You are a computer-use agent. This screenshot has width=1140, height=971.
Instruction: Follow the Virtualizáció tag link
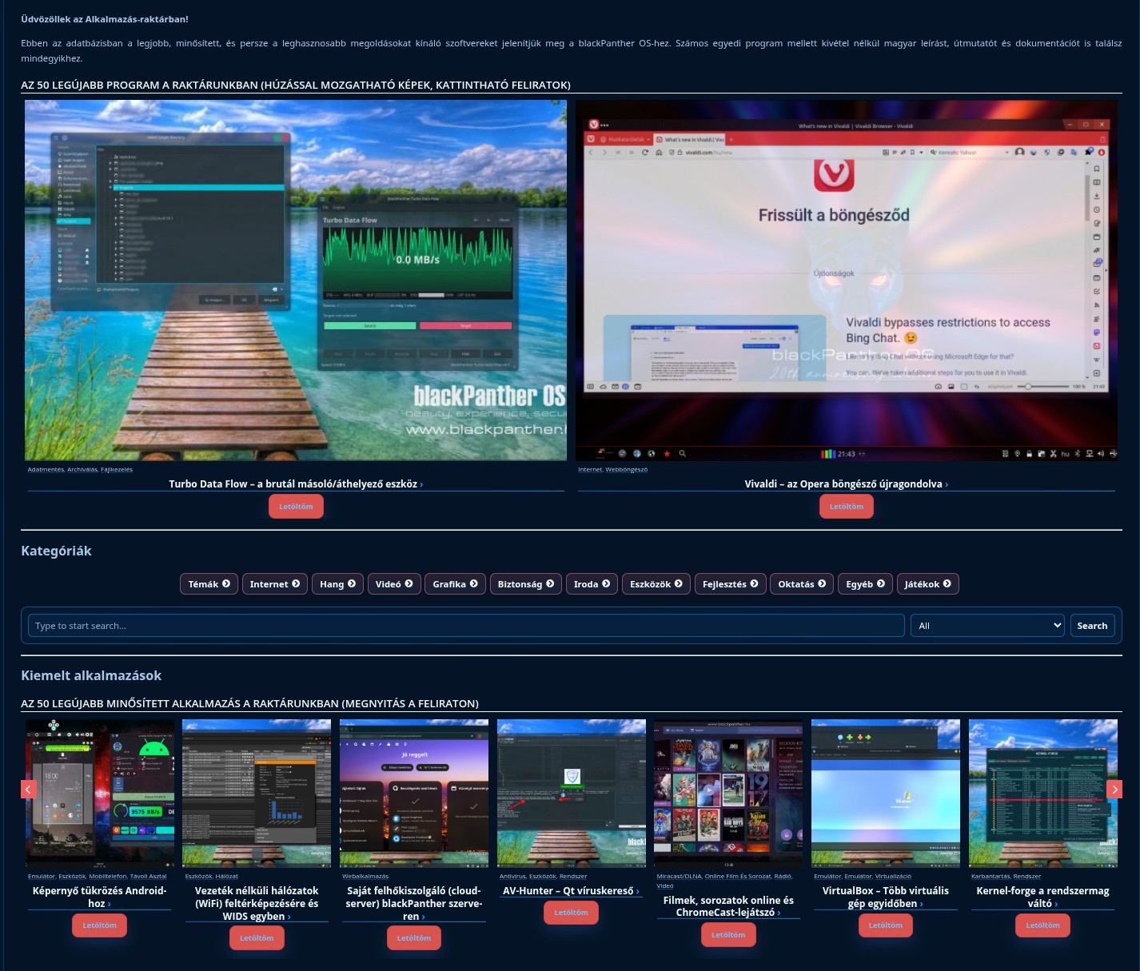(x=893, y=877)
